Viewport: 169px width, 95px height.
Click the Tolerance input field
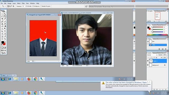[x=24, y=6]
